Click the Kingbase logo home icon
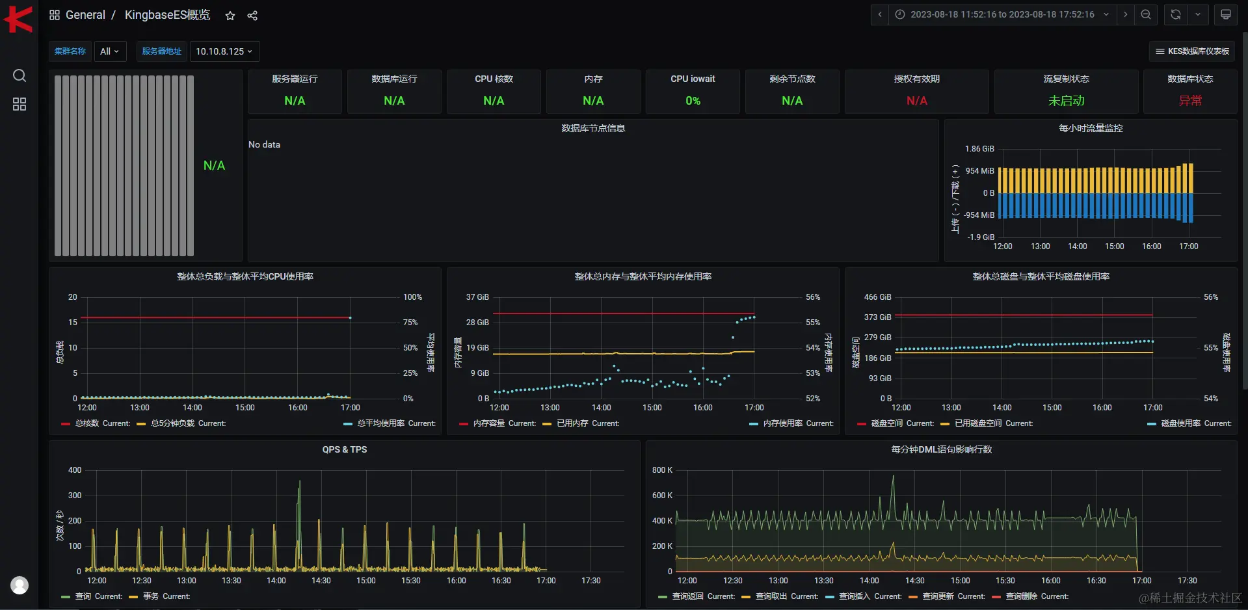Screen dimensions: 1248x610 coord(18,18)
